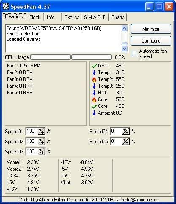Click the Configure button
The height and width of the screenshot is (204, 176).
point(151,41)
